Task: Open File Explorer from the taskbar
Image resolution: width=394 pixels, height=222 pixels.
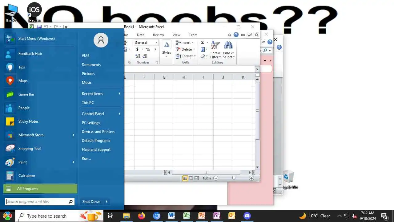Action: (127, 216)
